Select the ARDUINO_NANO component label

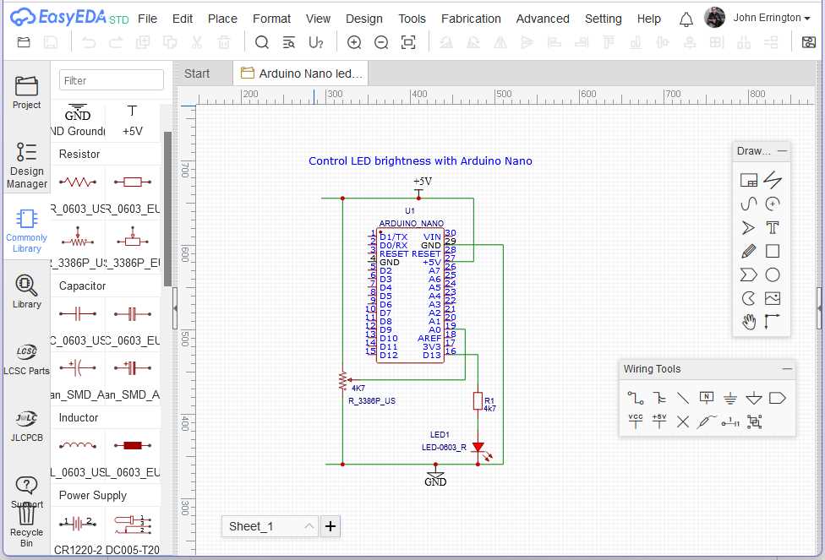411,224
